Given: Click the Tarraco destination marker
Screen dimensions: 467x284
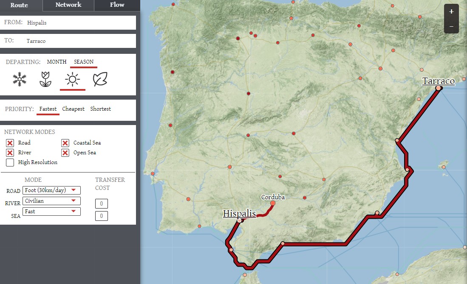Looking at the screenshot, I should (438, 88).
